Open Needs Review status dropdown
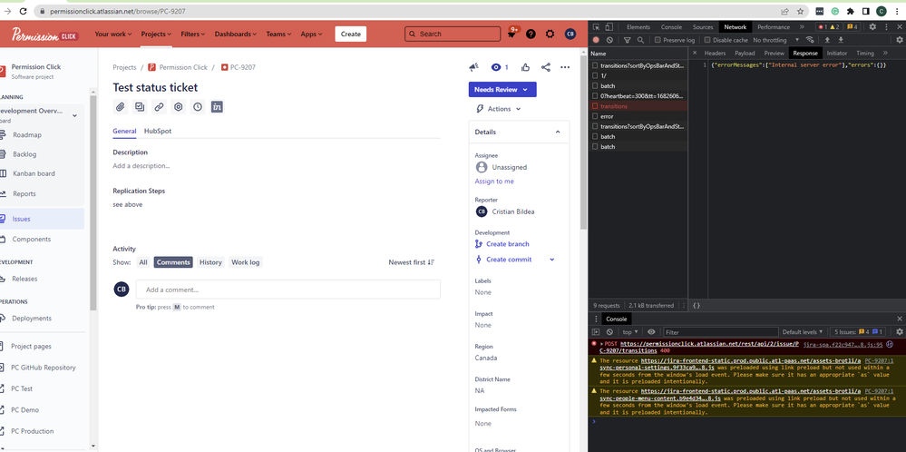This screenshot has width=906, height=452. 502,90
